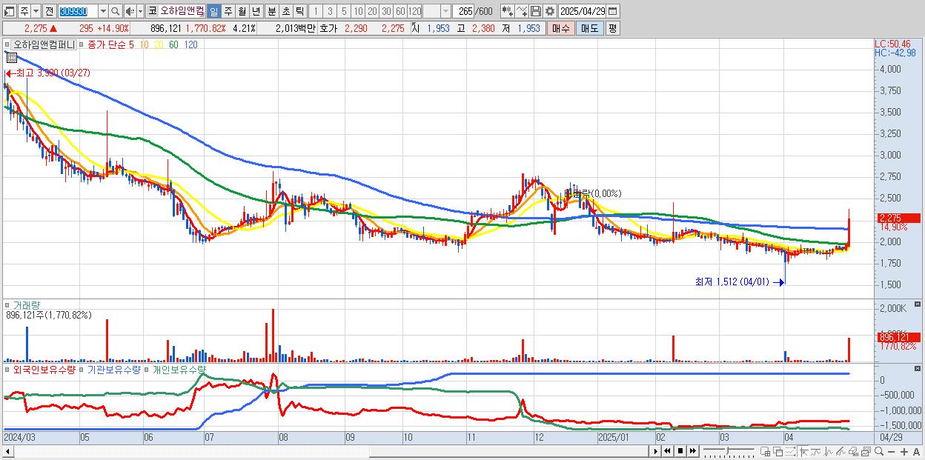
Task: Select the 초 second period tab
Action: [x=285, y=11]
